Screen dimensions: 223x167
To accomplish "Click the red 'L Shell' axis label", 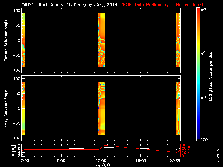I will coord(189,151).
